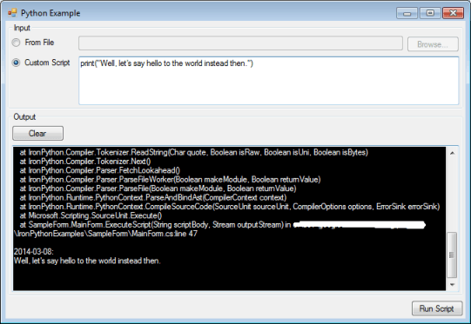Click the scrollbar track above the thumb
The image size is (471, 324).
[452, 195]
